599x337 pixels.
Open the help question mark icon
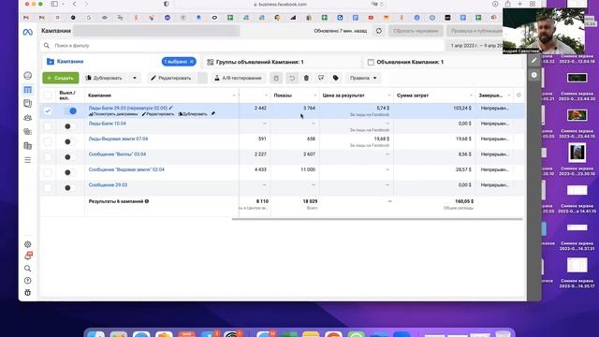point(27,281)
